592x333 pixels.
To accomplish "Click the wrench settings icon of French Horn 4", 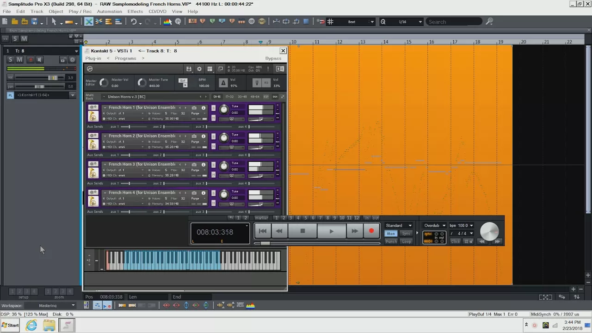I will [93, 192].
